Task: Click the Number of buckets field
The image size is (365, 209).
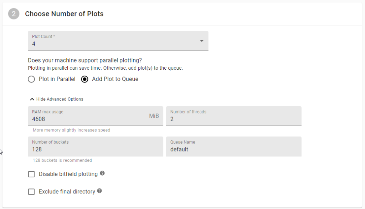Action: click(96, 146)
